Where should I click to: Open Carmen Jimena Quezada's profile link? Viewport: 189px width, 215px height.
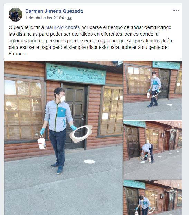click(54, 11)
